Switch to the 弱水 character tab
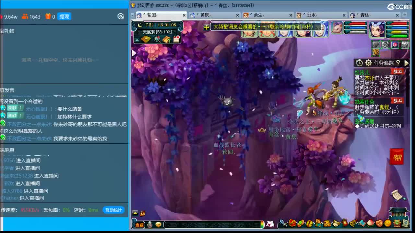Viewport: 415px width, 233px height. click(322, 15)
